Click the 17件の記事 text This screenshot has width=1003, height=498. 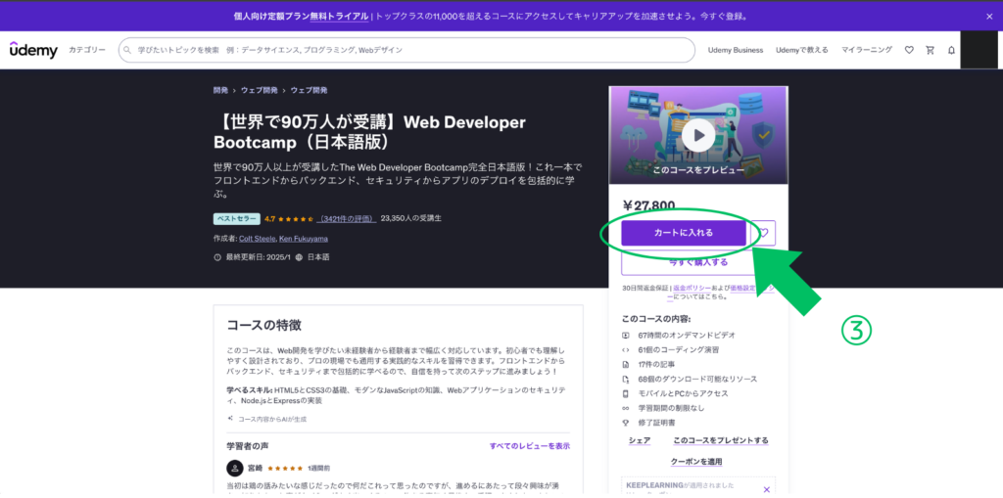click(x=655, y=364)
